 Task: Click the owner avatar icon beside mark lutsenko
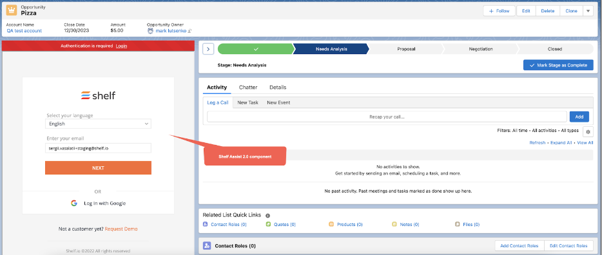point(150,31)
